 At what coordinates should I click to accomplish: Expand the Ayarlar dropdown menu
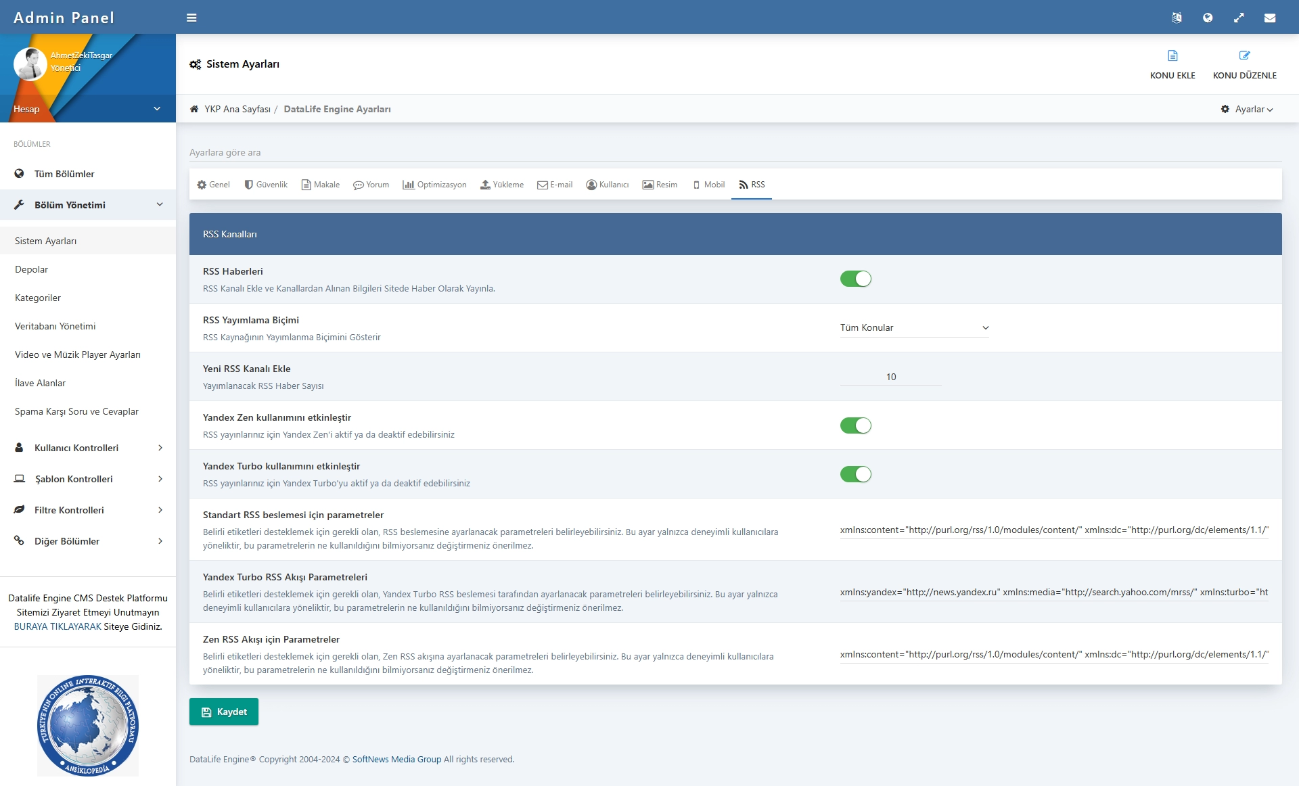point(1248,109)
